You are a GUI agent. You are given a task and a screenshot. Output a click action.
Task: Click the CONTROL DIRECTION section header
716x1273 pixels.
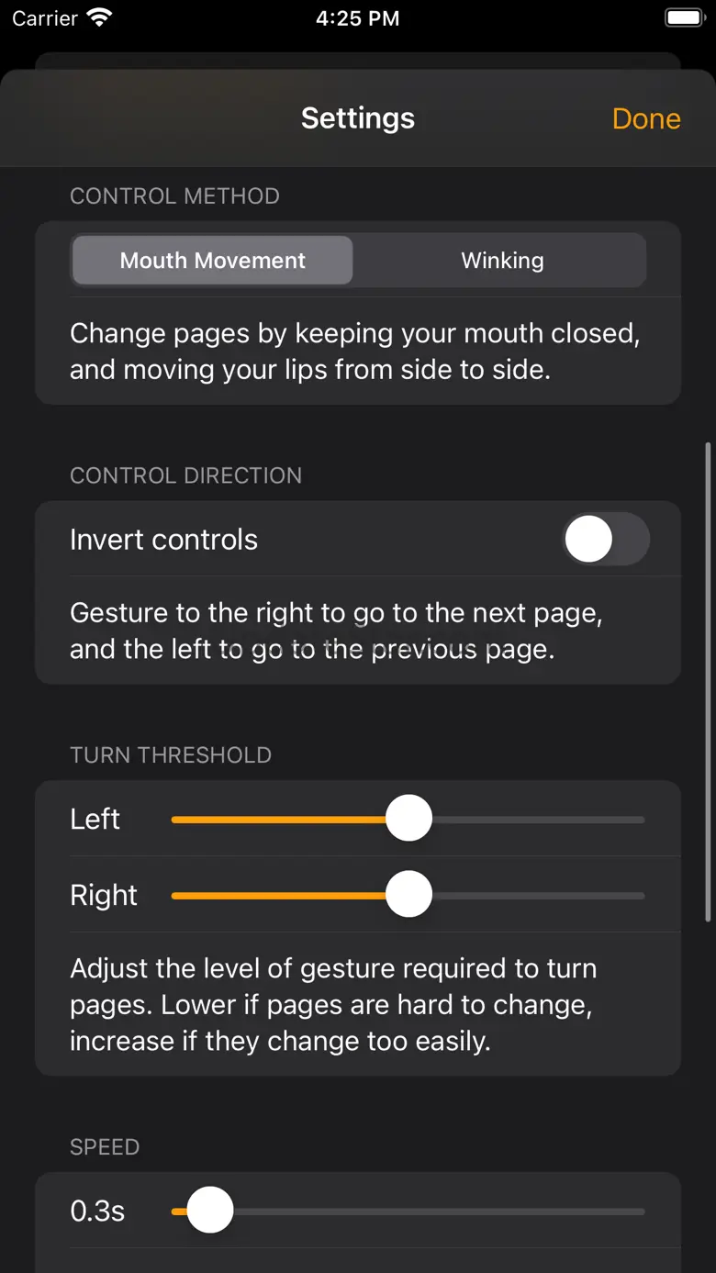coord(185,475)
